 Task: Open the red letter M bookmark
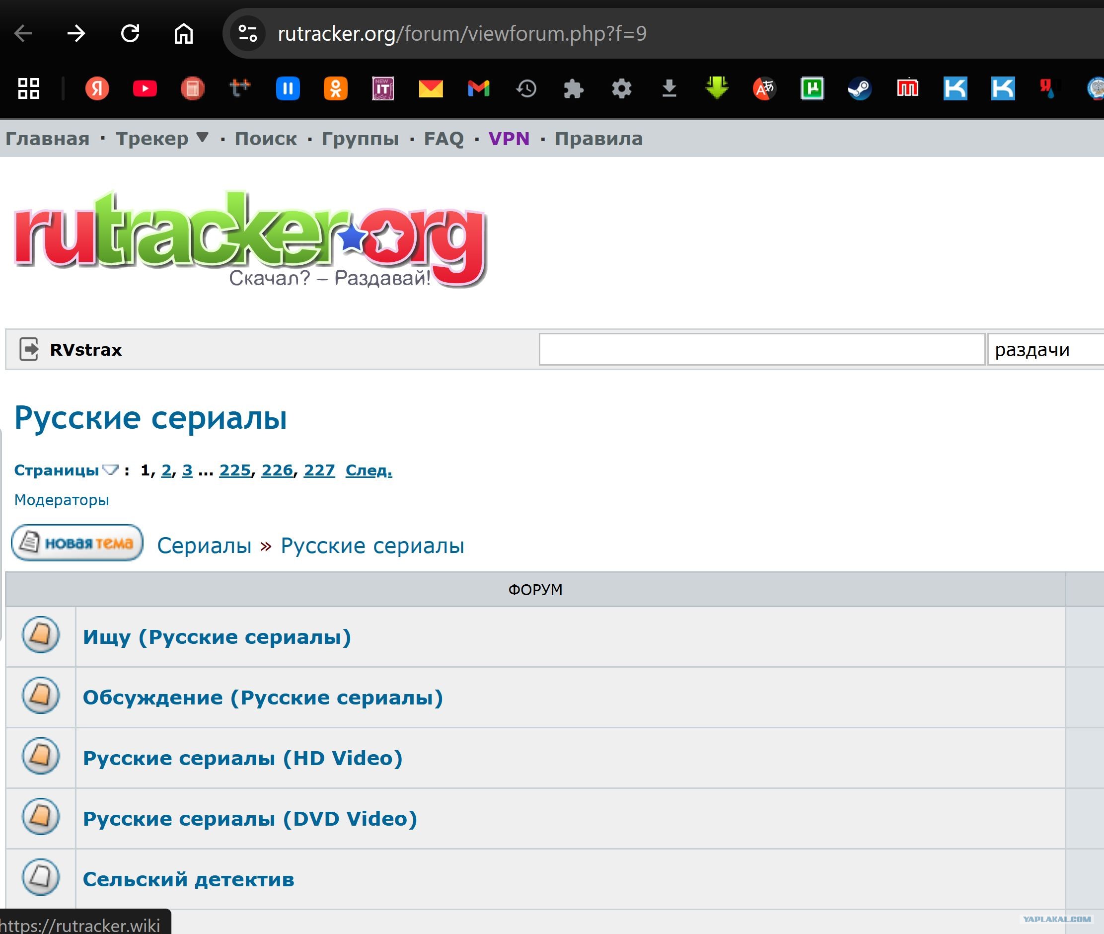pos(908,88)
